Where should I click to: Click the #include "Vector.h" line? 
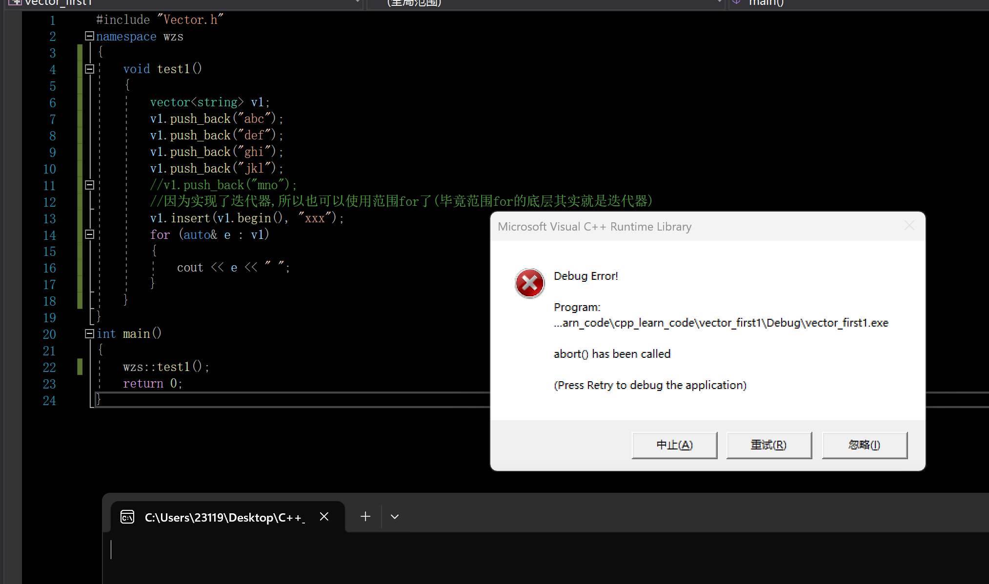click(x=160, y=19)
